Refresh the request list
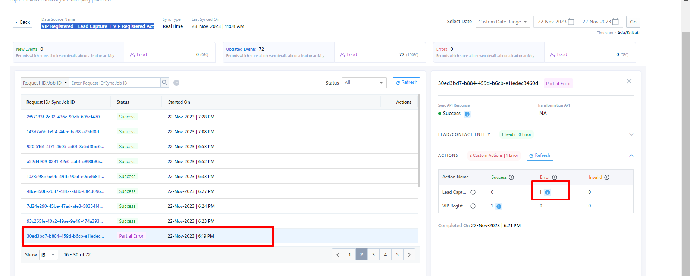This screenshot has height=276, width=690. (x=406, y=83)
